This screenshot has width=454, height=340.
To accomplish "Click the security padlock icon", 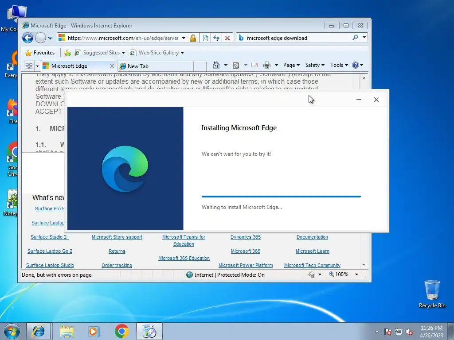I will coord(193,38).
